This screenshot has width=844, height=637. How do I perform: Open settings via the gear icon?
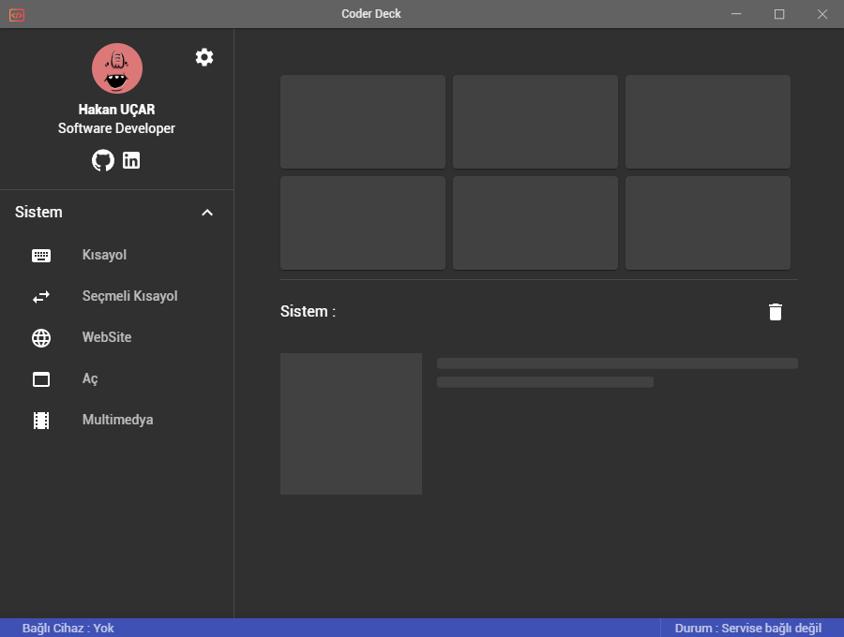204,57
